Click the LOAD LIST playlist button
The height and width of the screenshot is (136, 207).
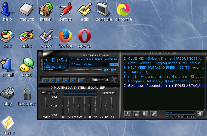click(x=200, y=114)
